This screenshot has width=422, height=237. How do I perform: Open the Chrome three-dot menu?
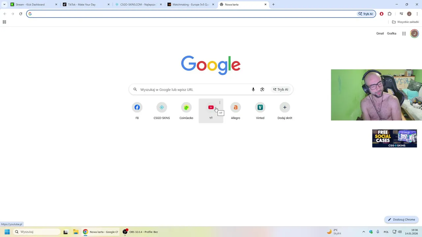tap(417, 14)
